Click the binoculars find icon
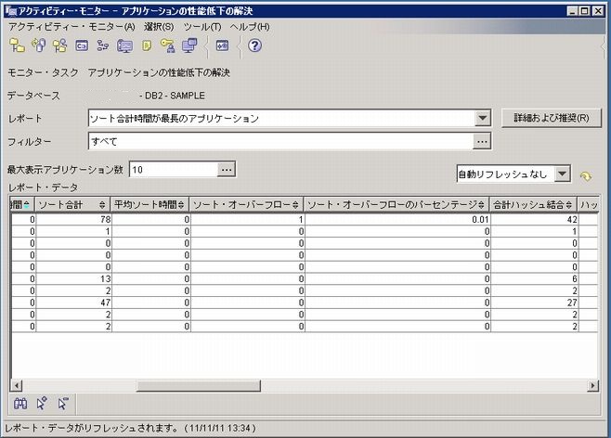 [20, 404]
